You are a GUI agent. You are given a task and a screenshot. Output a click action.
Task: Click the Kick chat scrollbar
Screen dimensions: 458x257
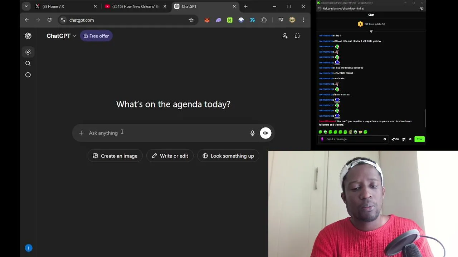click(x=425, y=118)
